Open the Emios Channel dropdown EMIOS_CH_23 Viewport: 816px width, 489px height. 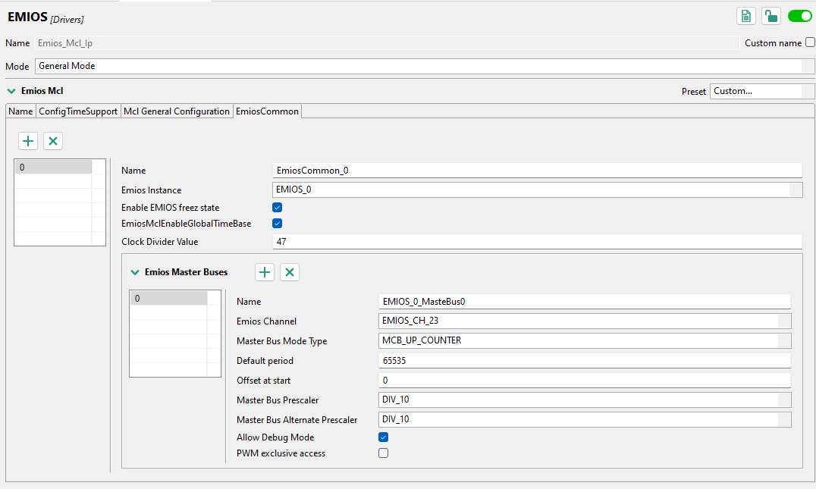[585, 321]
